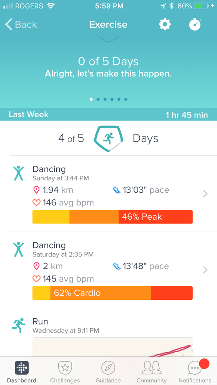Tap the stopwatch icon to track exercise
Screen dimensions: 217x385
pyautogui.click(x=195, y=24)
